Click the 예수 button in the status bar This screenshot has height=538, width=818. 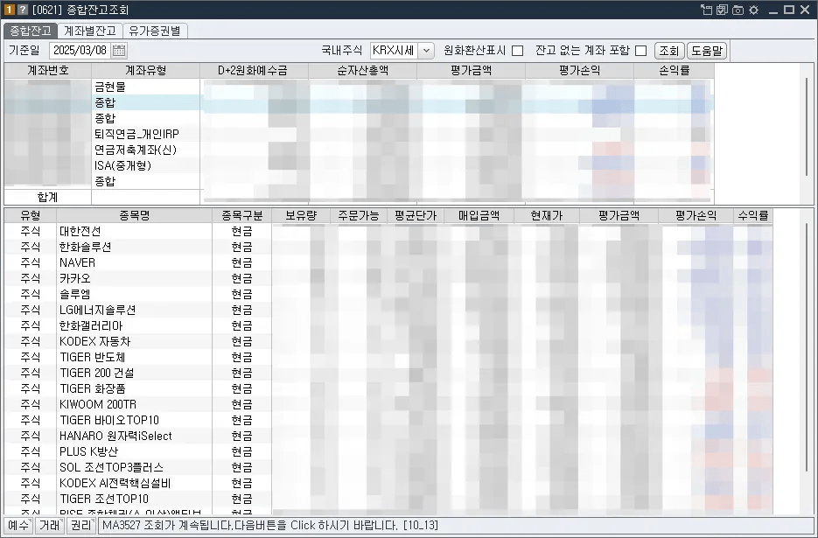pos(18,526)
